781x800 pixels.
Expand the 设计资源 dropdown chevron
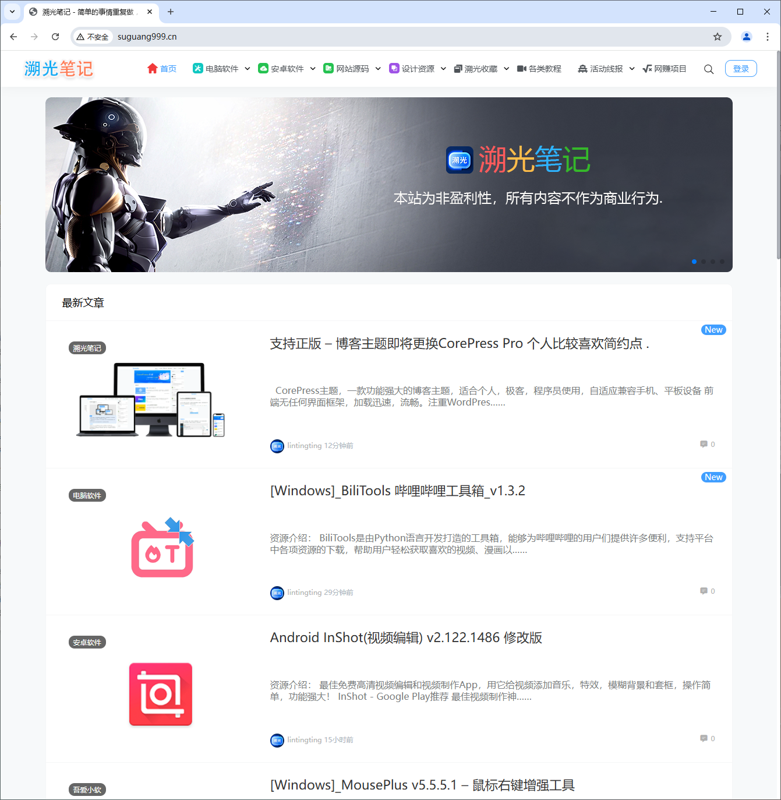[443, 69]
